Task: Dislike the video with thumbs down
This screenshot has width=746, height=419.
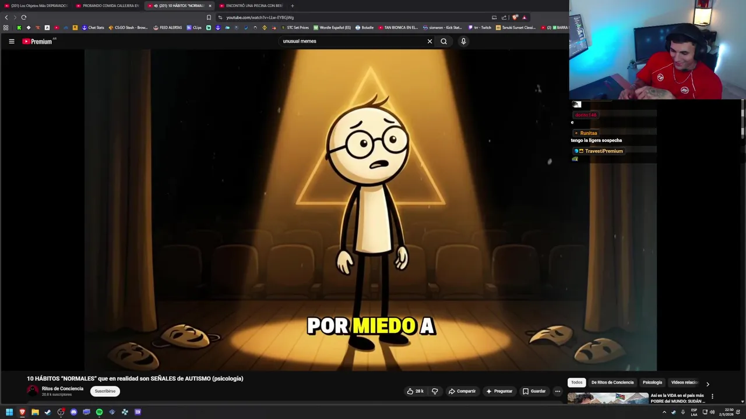Action: [434, 391]
